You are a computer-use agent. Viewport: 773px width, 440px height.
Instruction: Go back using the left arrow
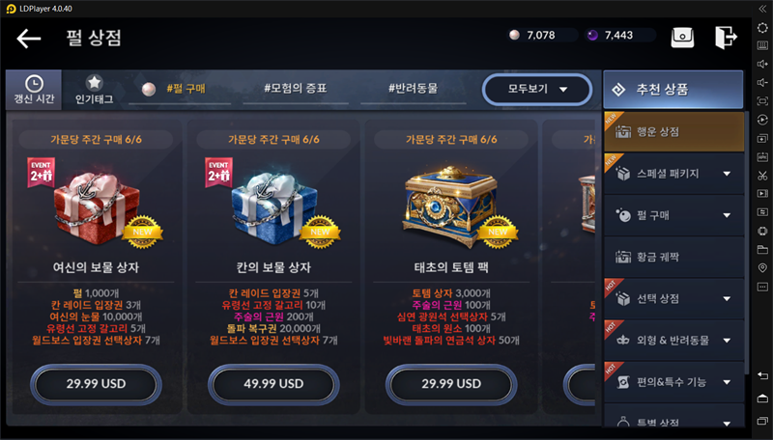coord(29,39)
